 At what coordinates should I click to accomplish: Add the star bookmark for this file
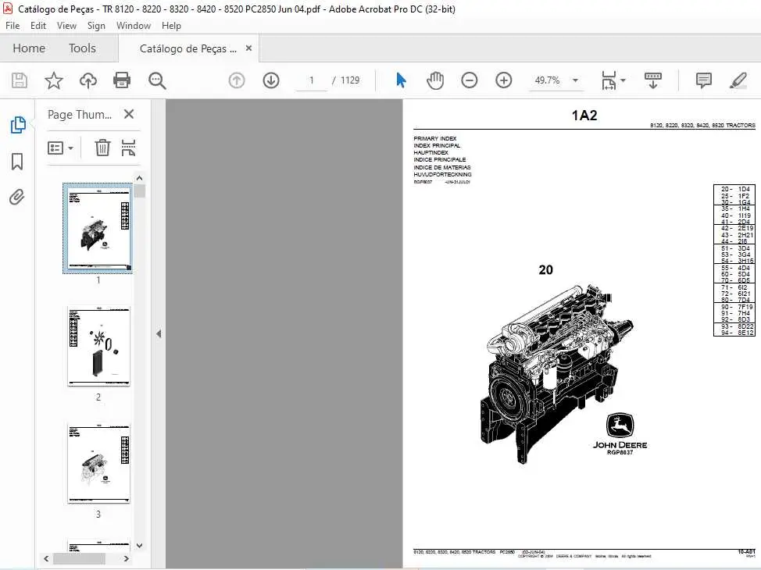54,80
